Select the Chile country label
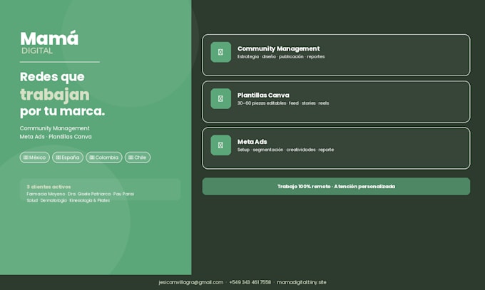Image resolution: width=485 pixels, height=290 pixels. pos(140,157)
